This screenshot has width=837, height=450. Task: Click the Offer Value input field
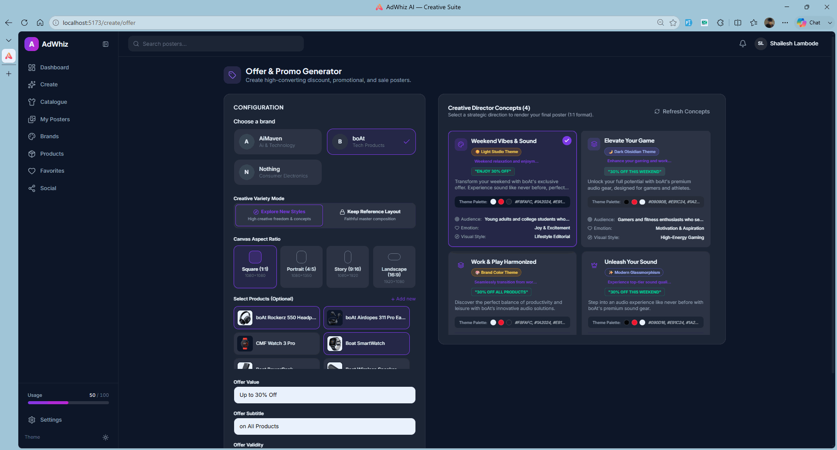(324, 395)
